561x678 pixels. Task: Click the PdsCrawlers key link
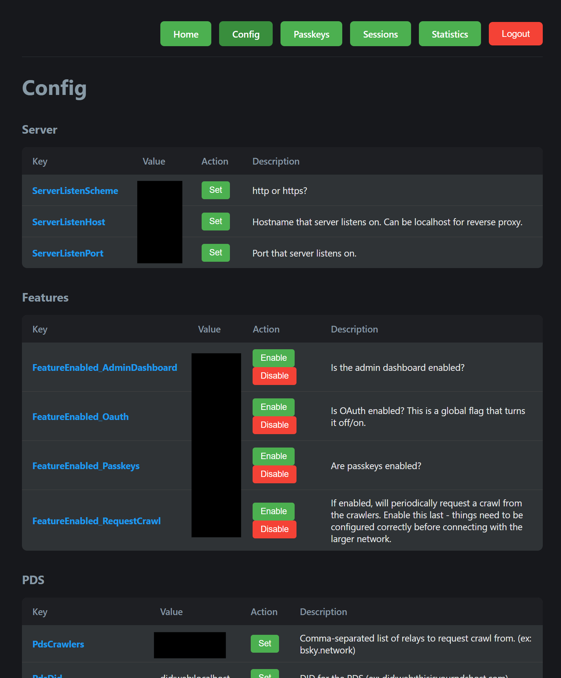(x=58, y=644)
